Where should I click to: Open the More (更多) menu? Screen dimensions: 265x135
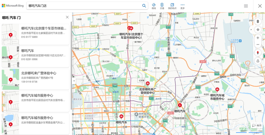pos(182,6)
